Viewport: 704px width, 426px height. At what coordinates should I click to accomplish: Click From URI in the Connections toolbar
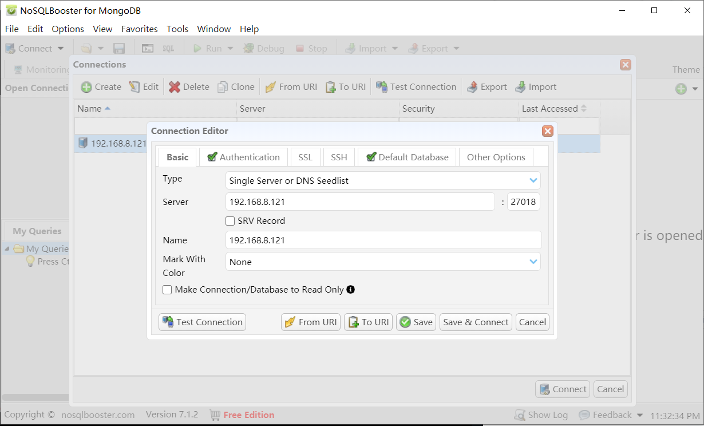point(291,87)
